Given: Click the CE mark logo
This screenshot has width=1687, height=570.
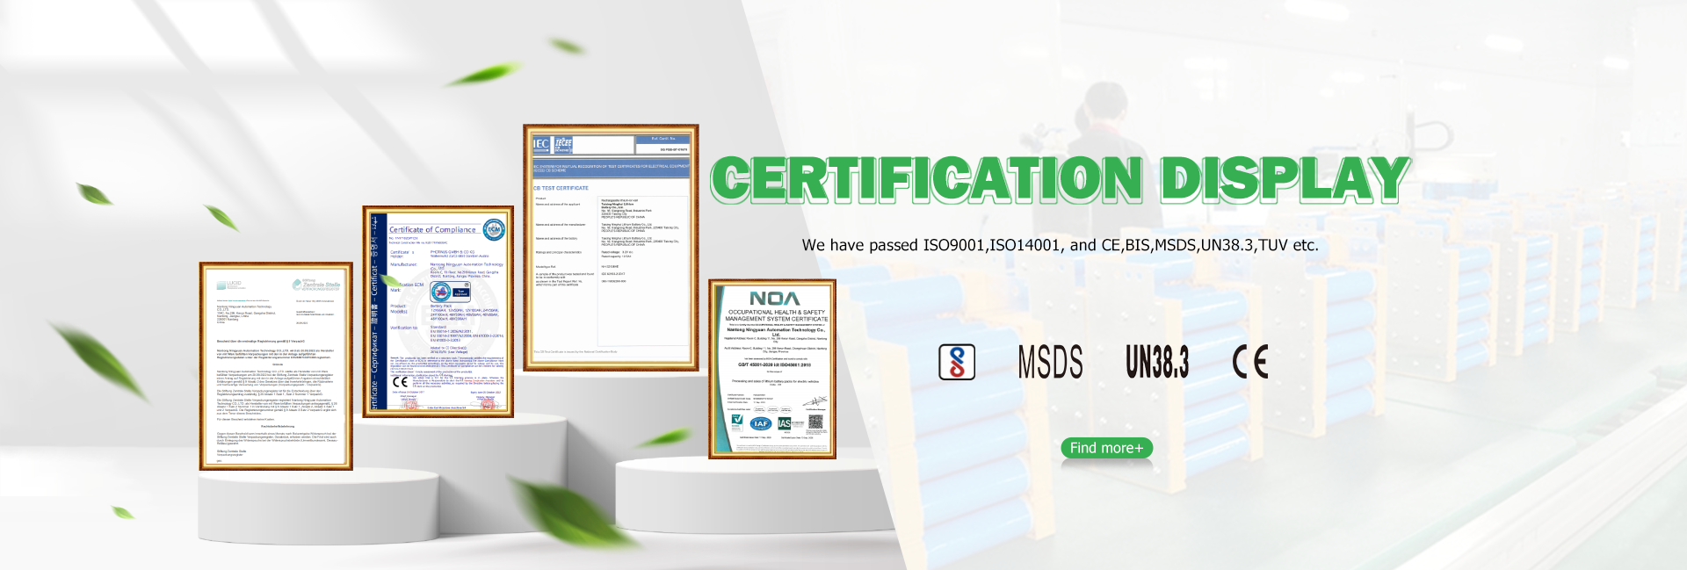Looking at the screenshot, I should point(1250,362).
